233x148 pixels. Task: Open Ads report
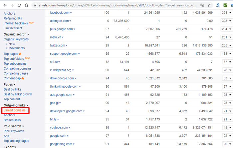pyautogui.click(x=6, y=136)
